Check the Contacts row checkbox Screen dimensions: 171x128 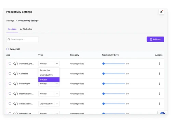10,73
